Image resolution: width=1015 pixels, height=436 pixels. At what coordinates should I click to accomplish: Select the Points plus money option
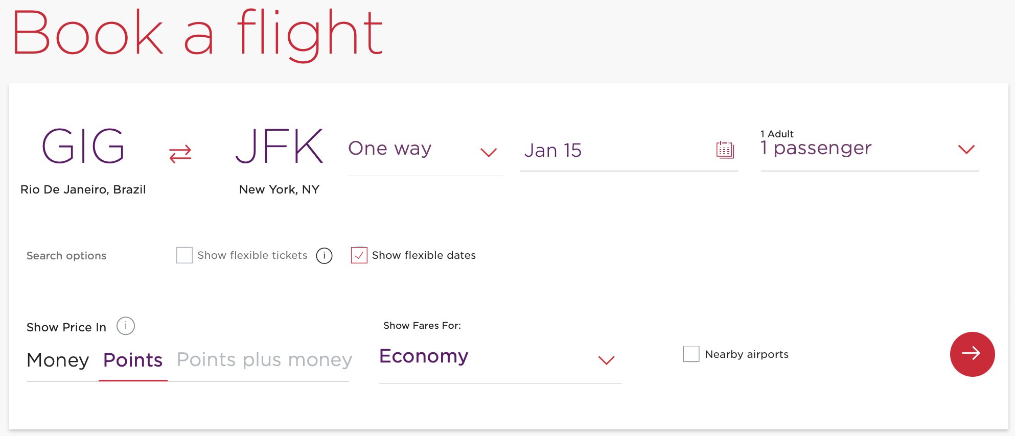264,360
